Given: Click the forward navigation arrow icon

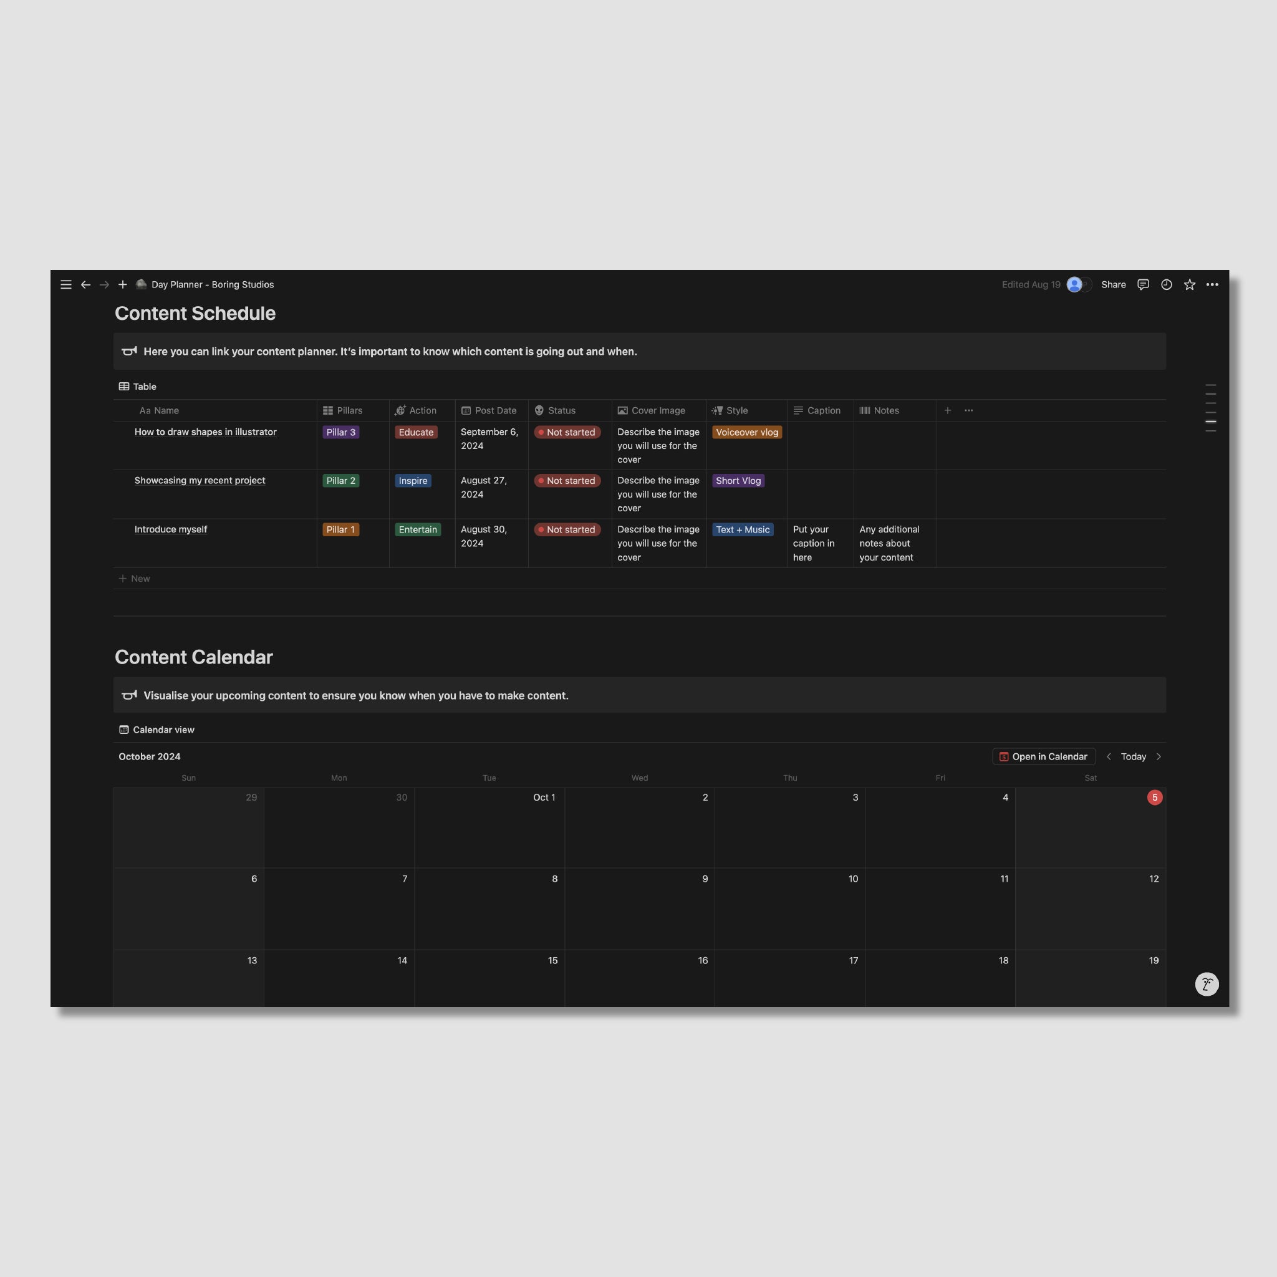Looking at the screenshot, I should coord(104,286).
